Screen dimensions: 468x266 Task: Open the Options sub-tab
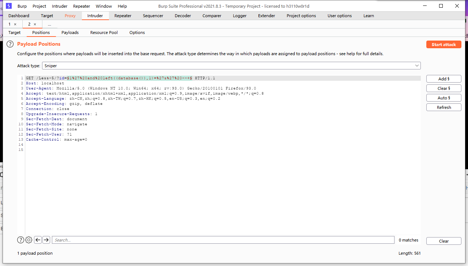pyautogui.click(x=137, y=33)
